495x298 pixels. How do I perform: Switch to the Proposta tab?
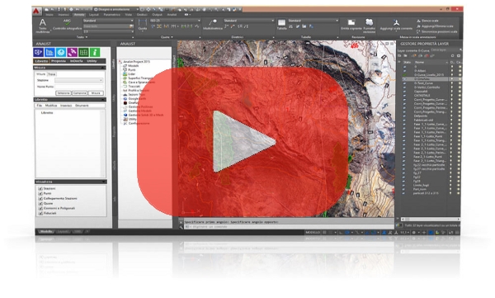(59, 61)
